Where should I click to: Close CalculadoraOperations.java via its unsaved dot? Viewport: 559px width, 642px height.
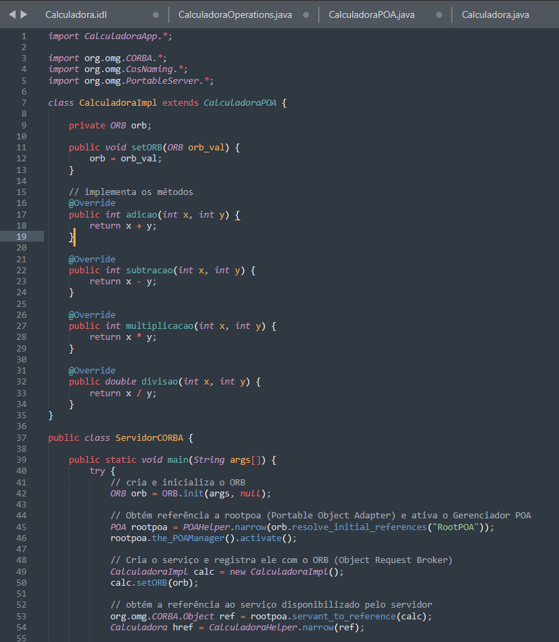(306, 14)
